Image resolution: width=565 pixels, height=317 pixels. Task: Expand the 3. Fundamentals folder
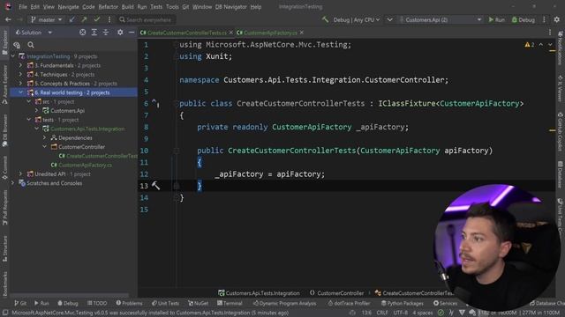pyautogui.click(x=20, y=65)
